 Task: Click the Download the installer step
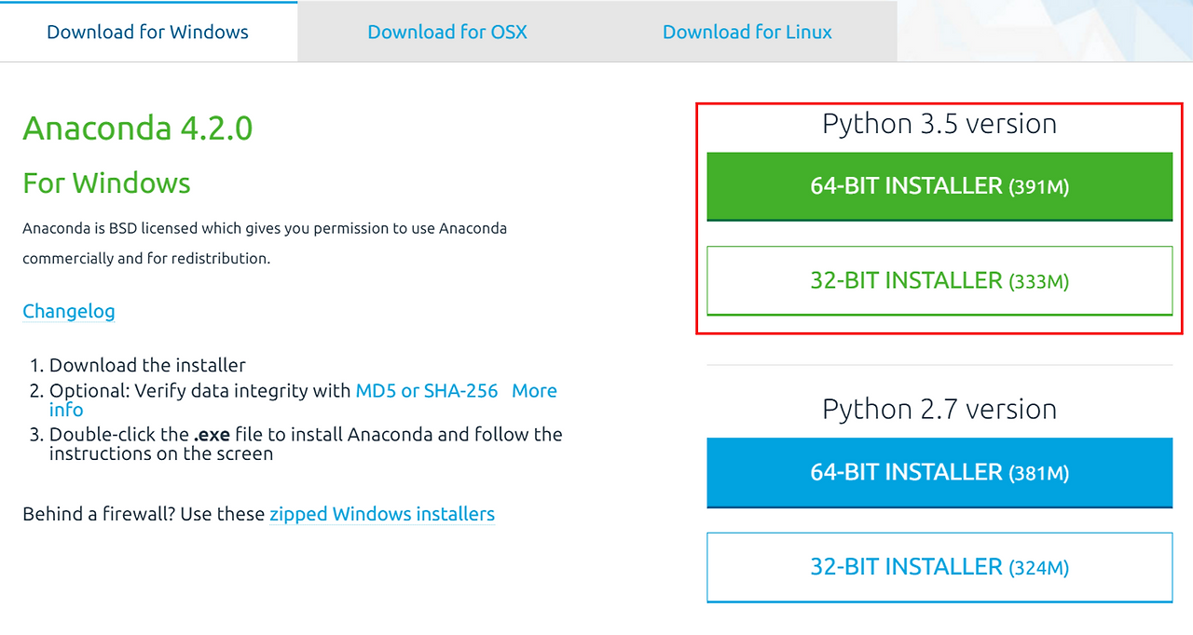(147, 365)
